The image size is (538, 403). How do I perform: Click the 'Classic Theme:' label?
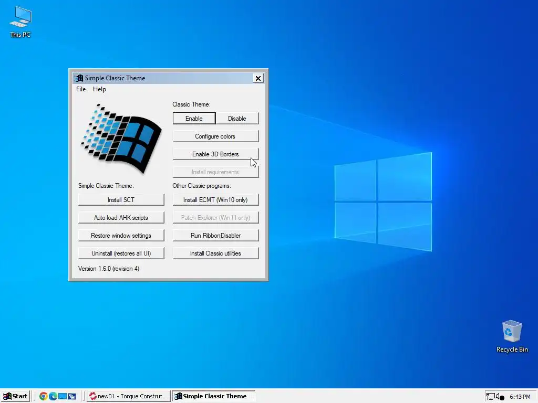(x=191, y=104)
